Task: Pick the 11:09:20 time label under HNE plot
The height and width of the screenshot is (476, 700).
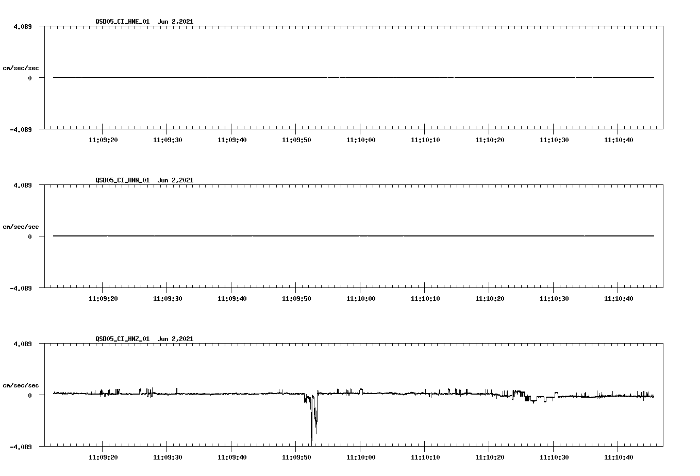Action: tap(103, 140)
